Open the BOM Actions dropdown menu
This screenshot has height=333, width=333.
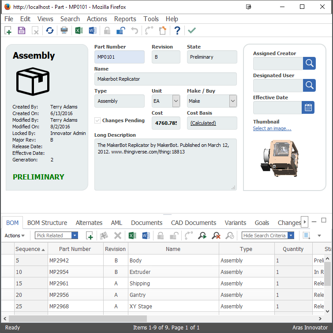tap(15, 236)
